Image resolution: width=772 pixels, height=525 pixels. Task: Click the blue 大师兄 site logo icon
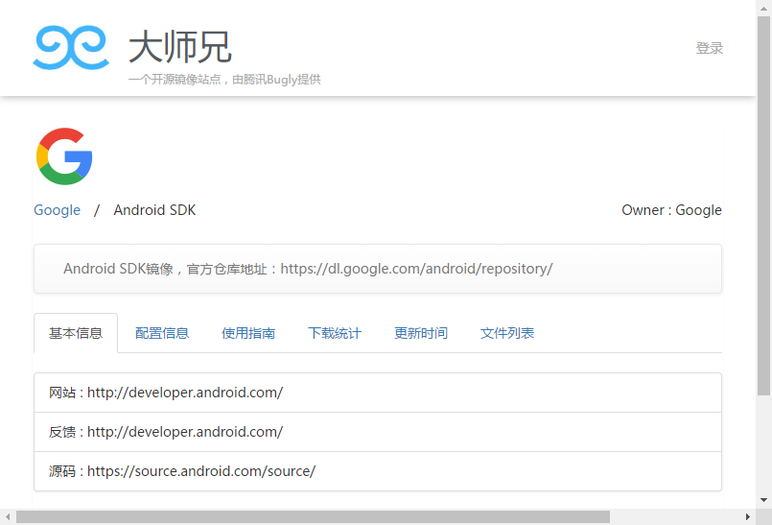(71, 47)
